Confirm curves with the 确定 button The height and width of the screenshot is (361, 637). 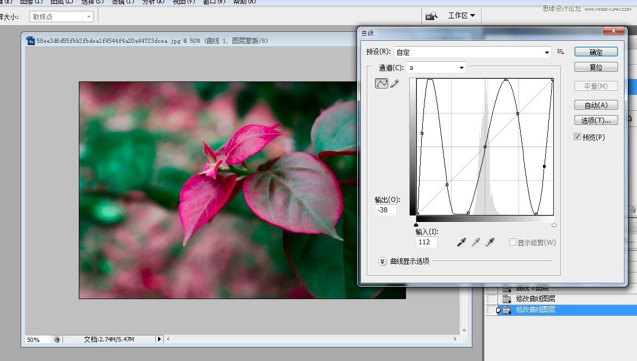click(596, 52)
